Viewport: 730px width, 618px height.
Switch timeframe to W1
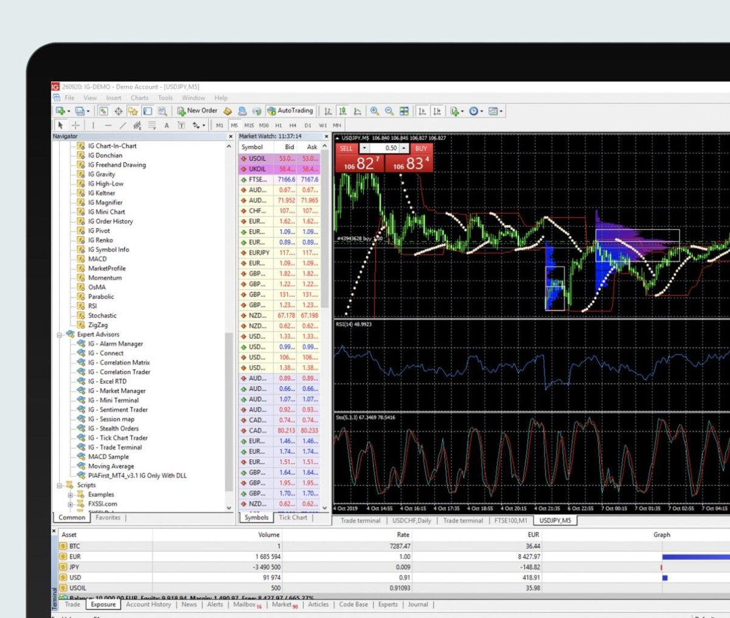point(323,125)
